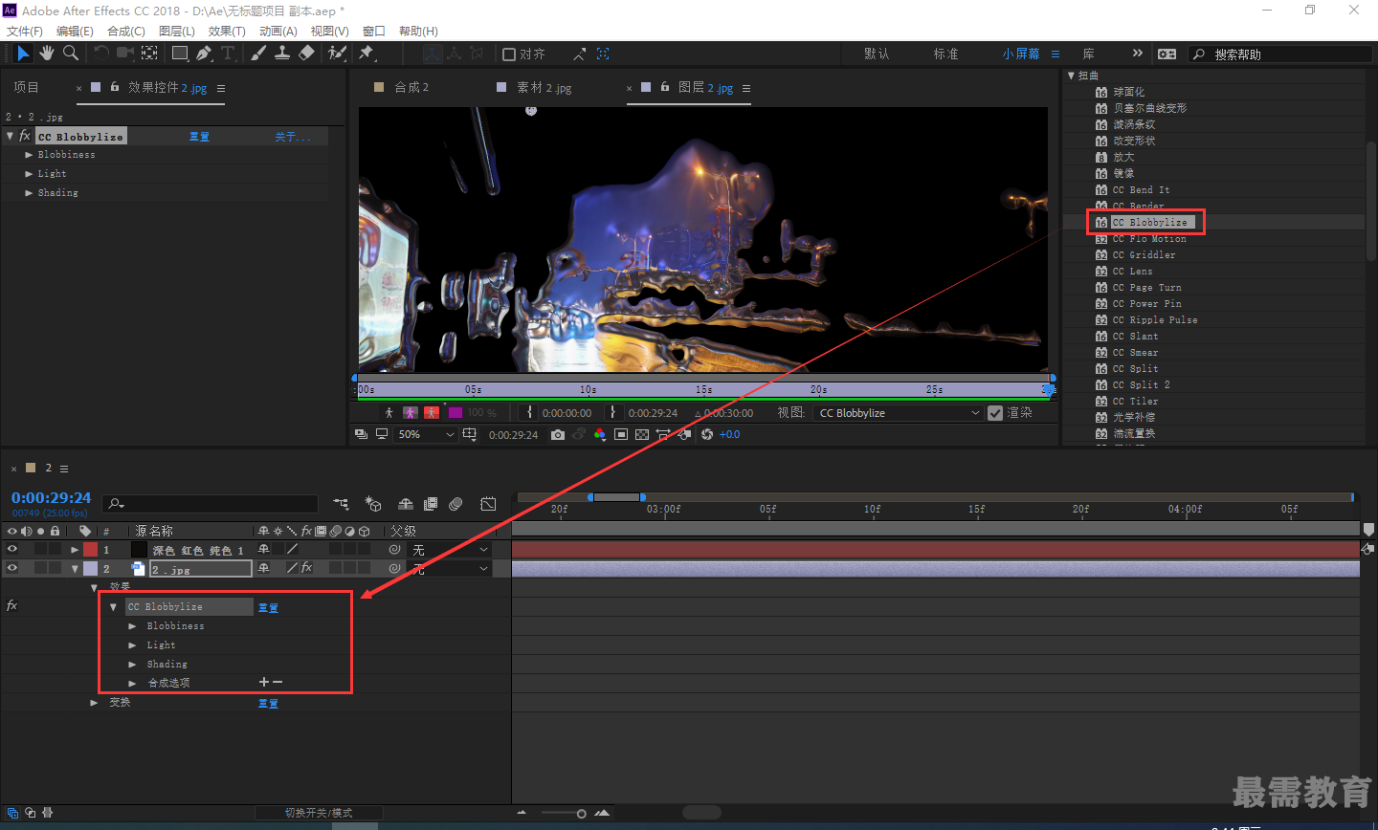
Task: Select CC Lens in the effects list
Action: click(1132, 272)
